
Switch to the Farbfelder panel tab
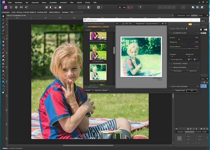click(194, 15)
